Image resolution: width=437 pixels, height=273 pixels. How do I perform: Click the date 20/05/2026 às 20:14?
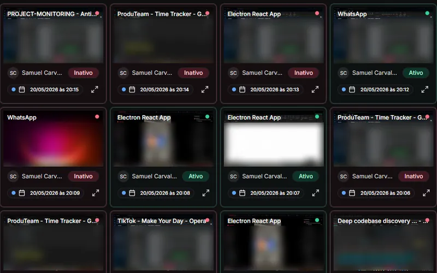coord(164,90)
